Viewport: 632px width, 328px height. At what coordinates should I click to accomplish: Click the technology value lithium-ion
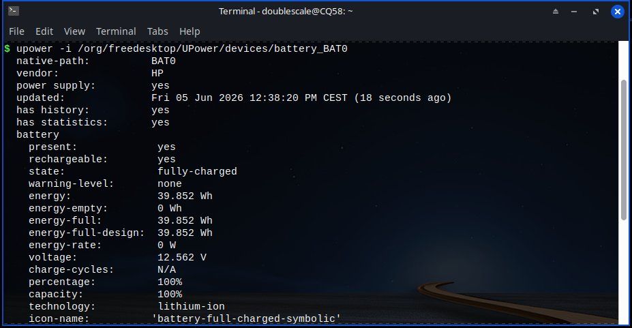(192, 307)
